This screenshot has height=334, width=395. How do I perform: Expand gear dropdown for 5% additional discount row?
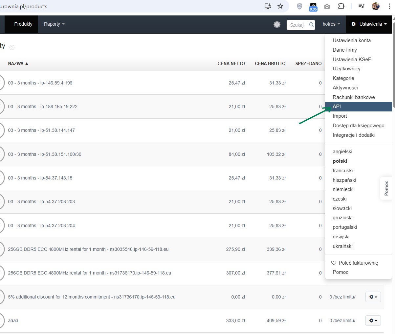373,297
